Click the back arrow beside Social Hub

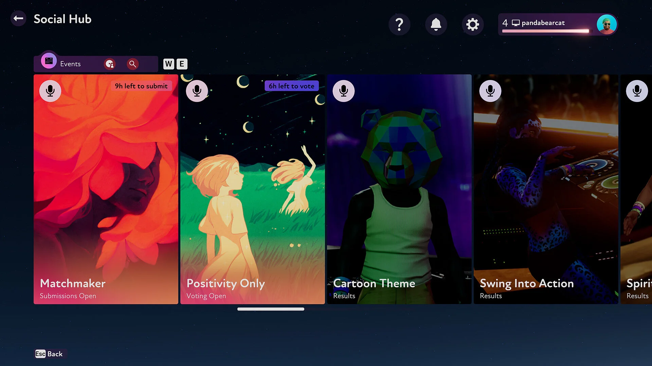click(18, 19)
